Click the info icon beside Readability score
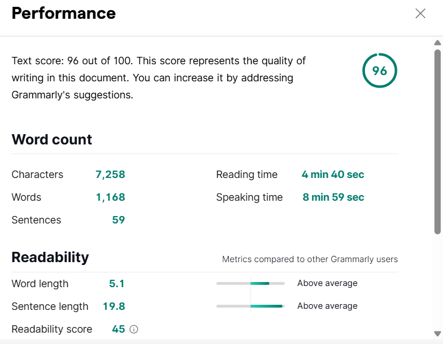Viewport: 443px width, 344px height. [x=134, y=329]
